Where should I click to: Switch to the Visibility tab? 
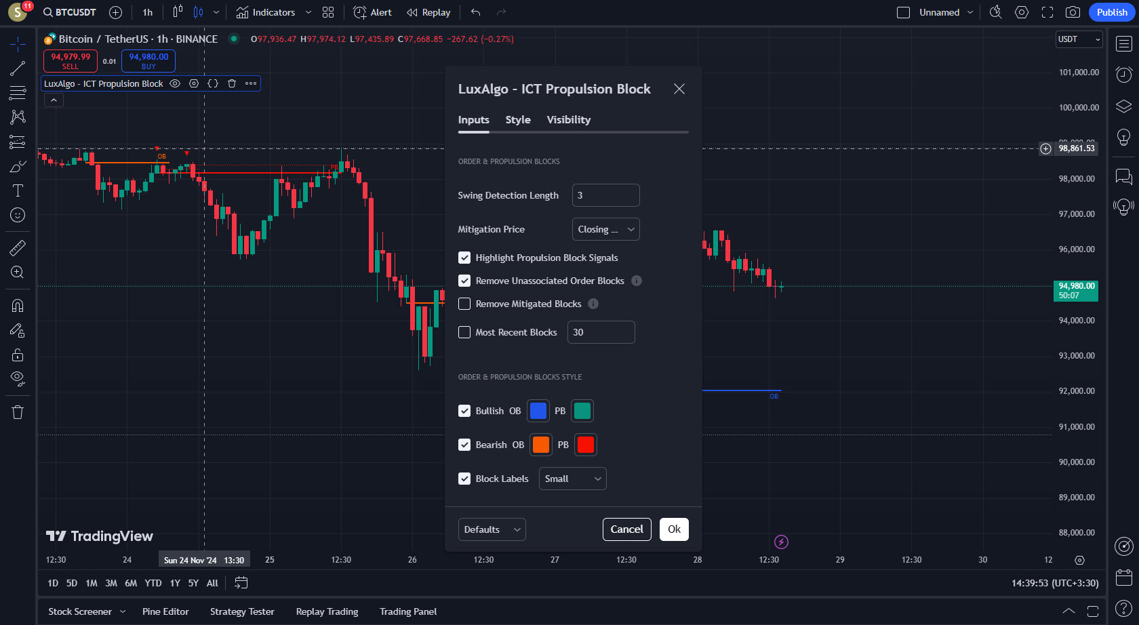pos(569,120)
